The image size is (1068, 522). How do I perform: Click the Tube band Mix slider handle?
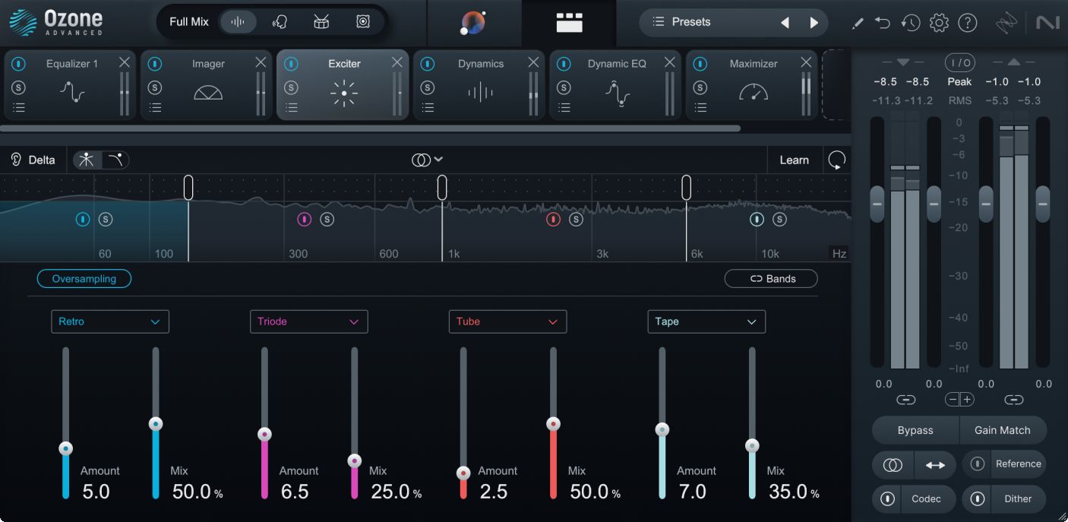tap(554, 424)
